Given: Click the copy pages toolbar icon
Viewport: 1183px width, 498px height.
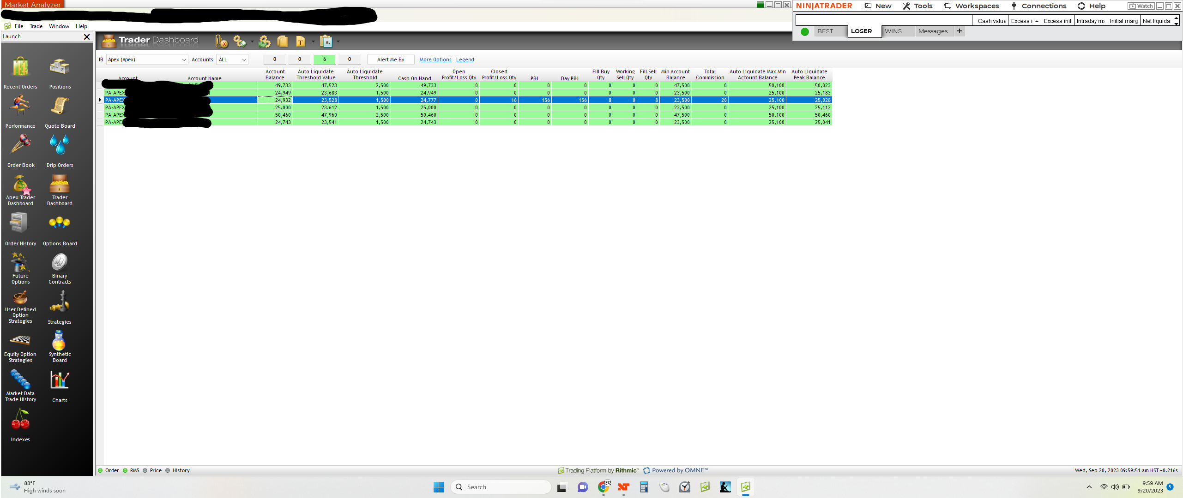Looking at the screenshot, I should 282,41.
